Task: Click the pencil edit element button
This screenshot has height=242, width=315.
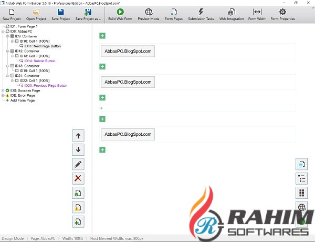Action: [x=78, y=164]
